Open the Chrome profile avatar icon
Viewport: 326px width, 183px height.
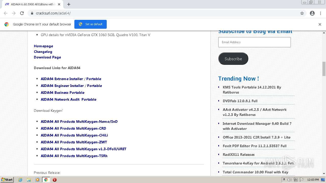click(x=312, y=13)
